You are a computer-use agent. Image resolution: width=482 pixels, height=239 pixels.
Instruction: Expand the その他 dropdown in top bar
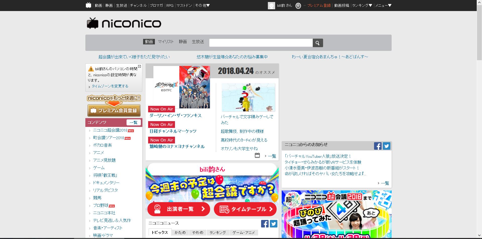pos(202,6)
